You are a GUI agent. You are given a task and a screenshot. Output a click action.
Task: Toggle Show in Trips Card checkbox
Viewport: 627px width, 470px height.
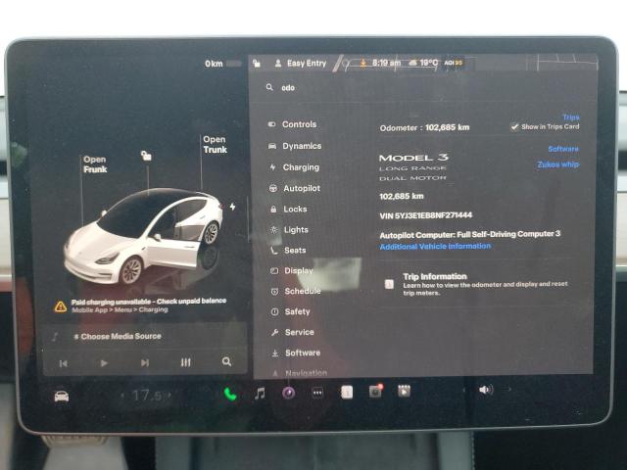515,126
